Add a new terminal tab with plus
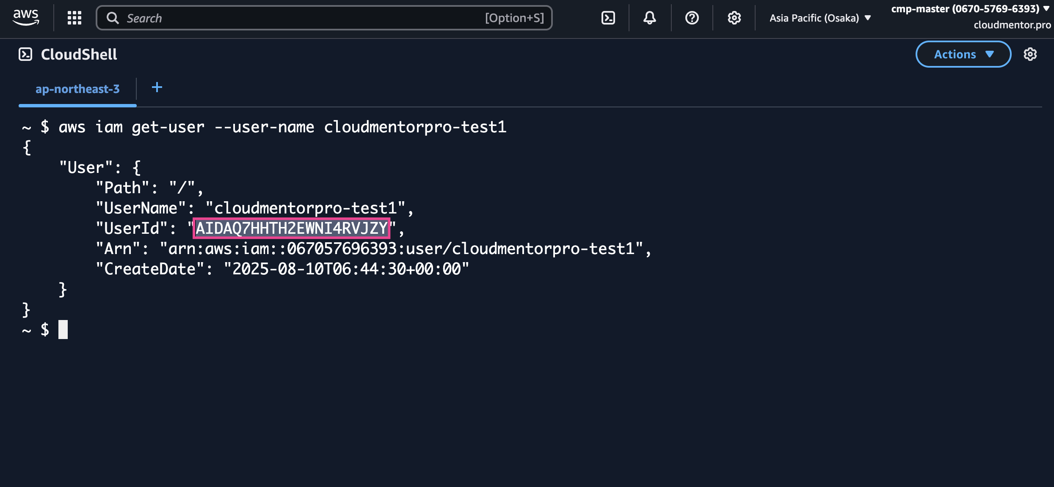Screen dimensions: 1054x487 coord(157,88)
